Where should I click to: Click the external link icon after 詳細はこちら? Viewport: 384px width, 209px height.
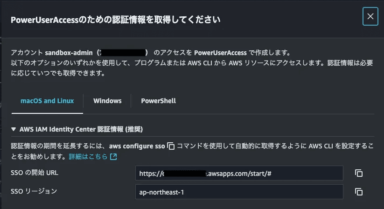click(x=113, y=157)
